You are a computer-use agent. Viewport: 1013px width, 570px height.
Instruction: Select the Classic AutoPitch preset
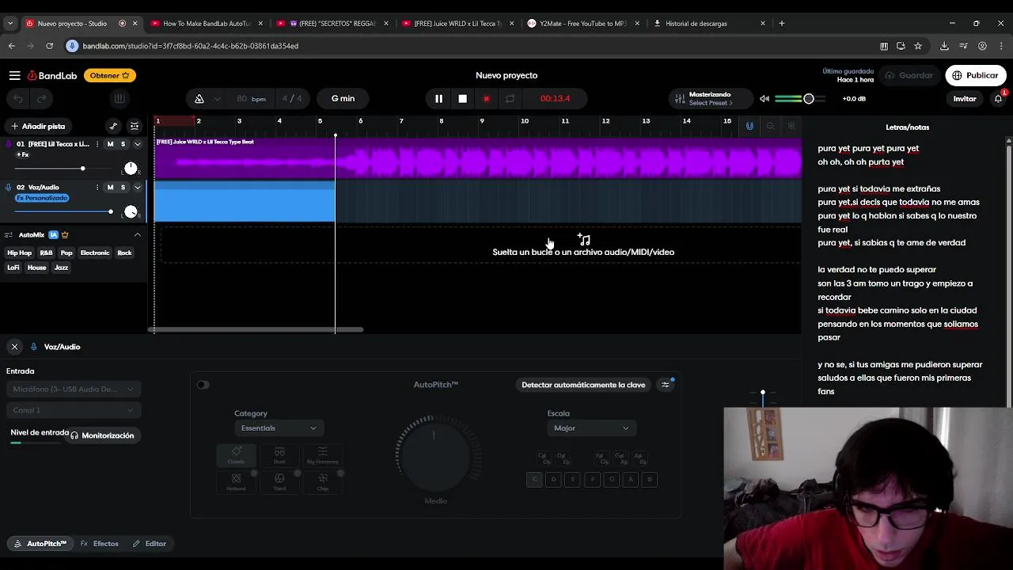(236, 455)
